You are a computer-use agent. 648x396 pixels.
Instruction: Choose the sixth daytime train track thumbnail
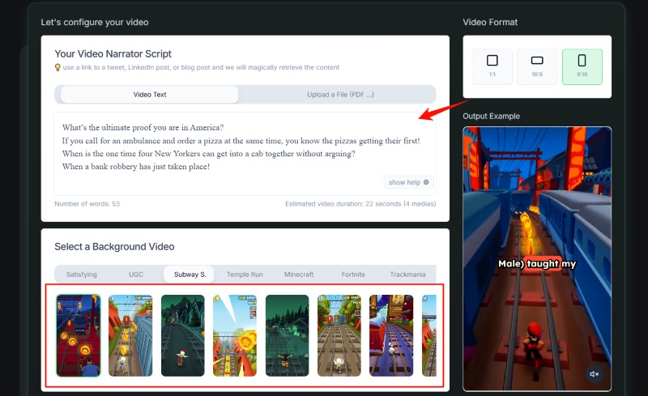[x=339, y=335]
